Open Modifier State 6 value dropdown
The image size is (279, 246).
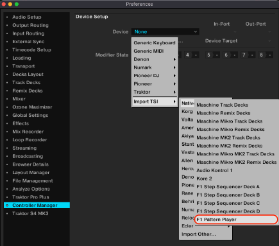coord(230,55)
